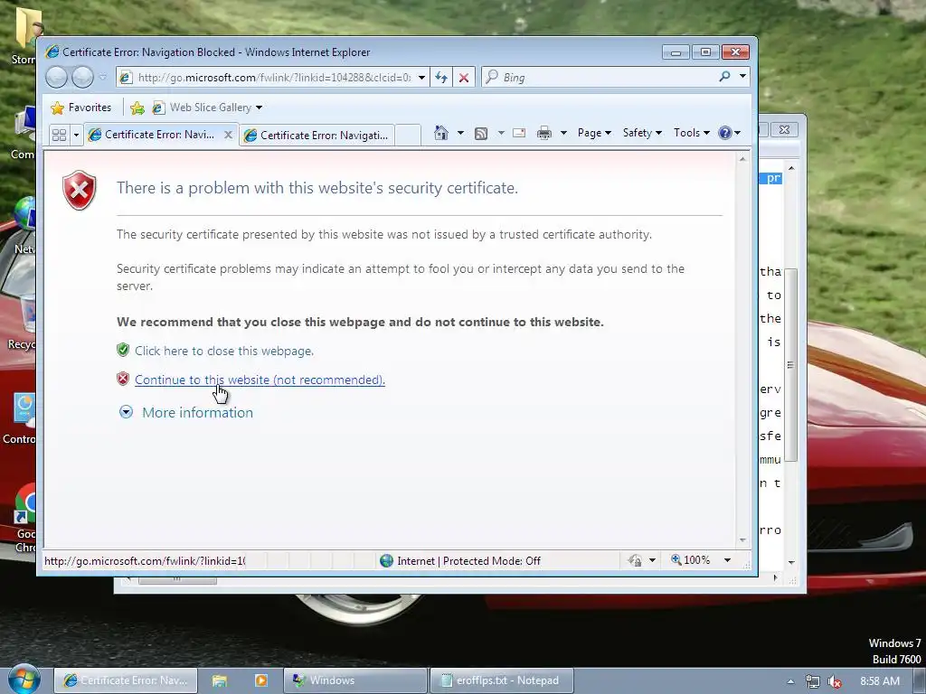Click the status bar privacy lock icon
Image resolution: width=926 pixels, height=694 pixels.
coord(636,560)
